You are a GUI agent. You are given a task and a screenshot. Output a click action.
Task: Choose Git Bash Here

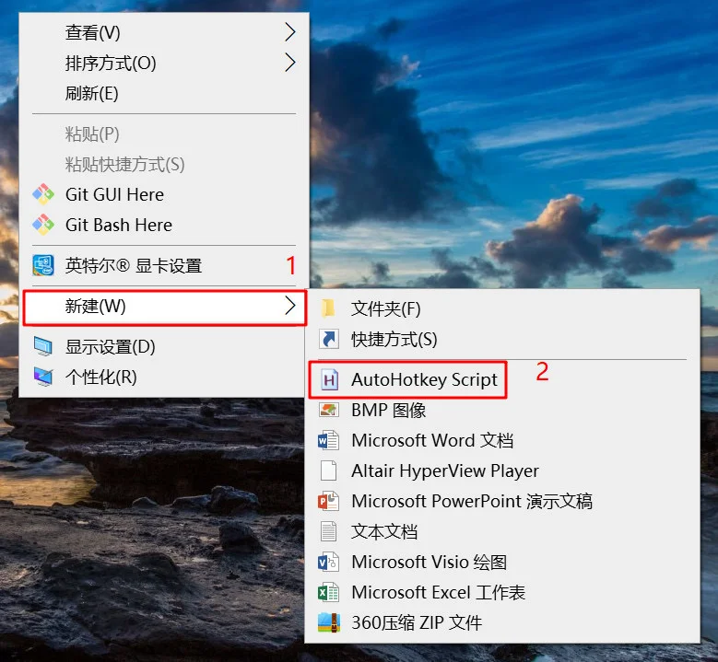[x=164, y=225]
